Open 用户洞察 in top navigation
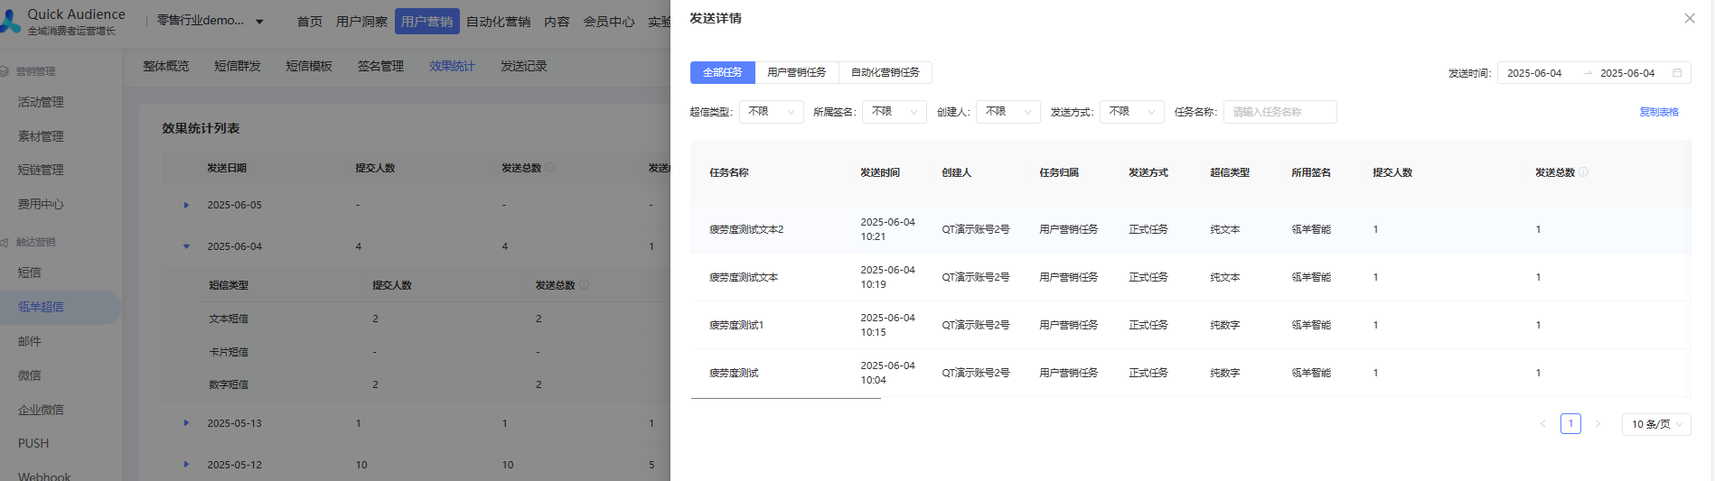1715x481 pixels. (x=361, y=22)
